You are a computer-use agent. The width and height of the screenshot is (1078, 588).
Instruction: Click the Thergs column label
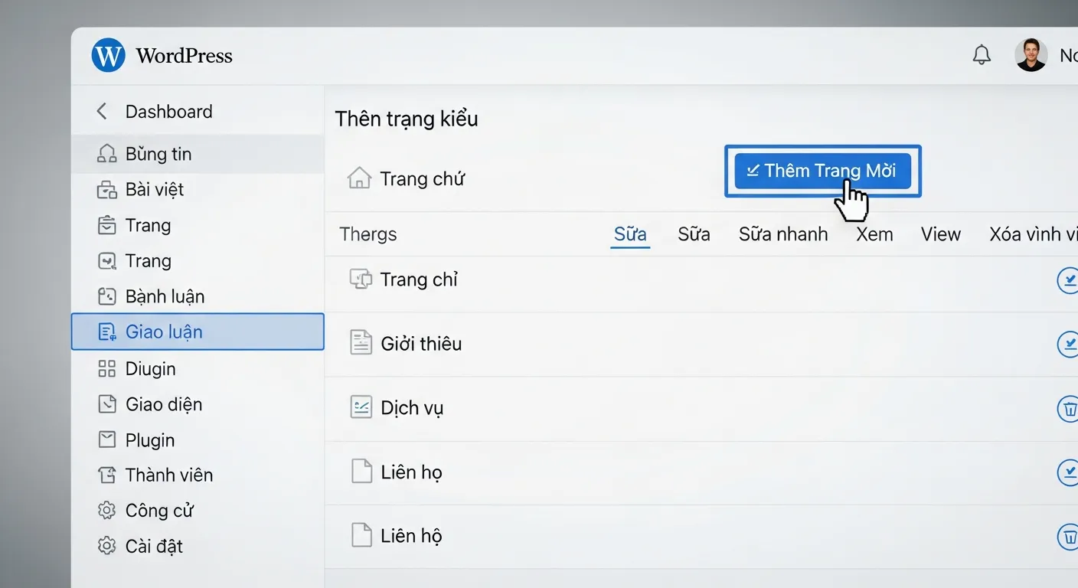368,234
